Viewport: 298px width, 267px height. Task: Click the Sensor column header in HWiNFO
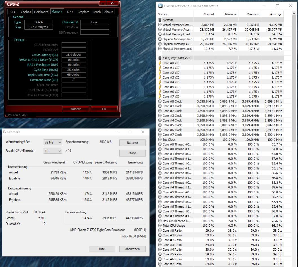click(175, 14)
